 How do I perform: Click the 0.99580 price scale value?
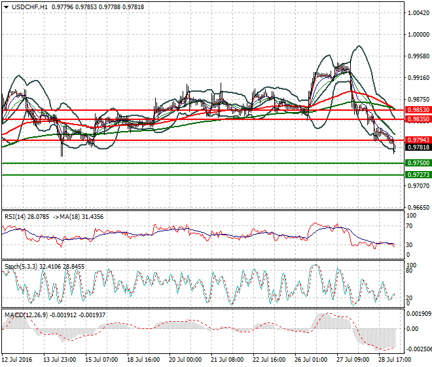coord(418,56)
